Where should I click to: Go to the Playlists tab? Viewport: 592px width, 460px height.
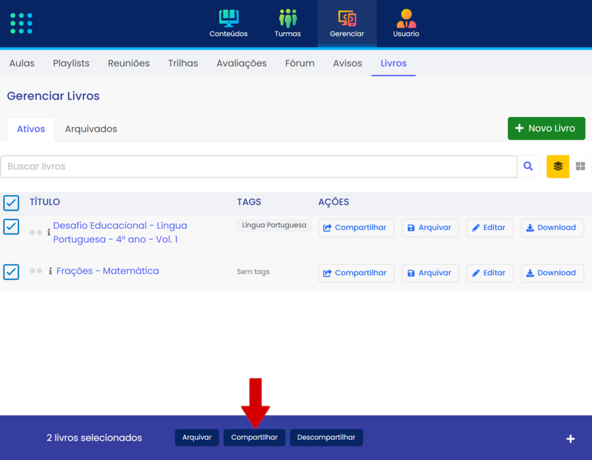point(71,64)
